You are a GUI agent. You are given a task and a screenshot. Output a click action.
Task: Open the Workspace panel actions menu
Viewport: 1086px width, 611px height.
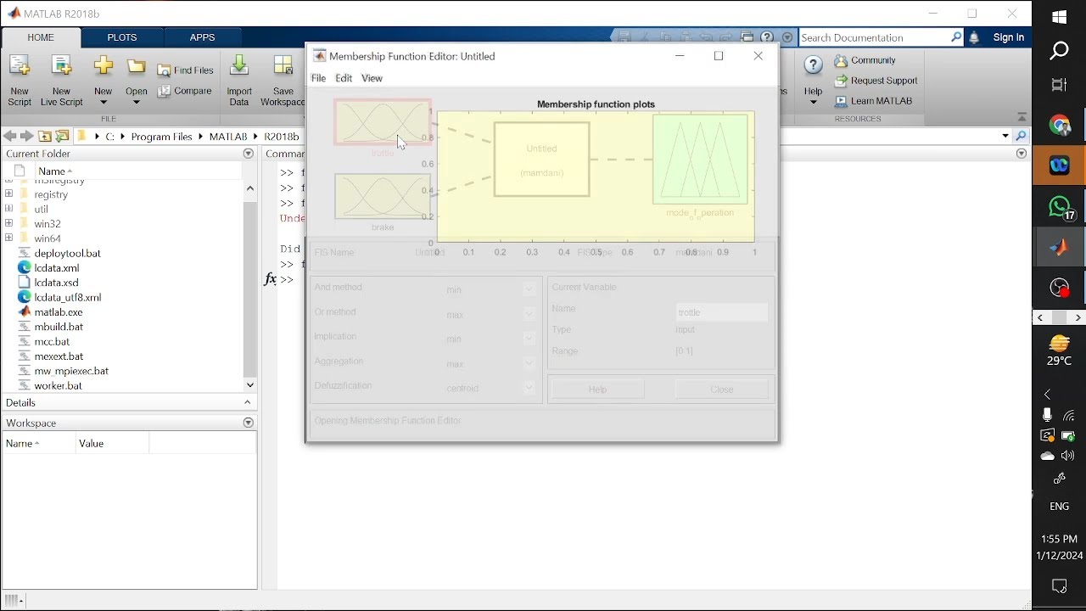(249, 423)
